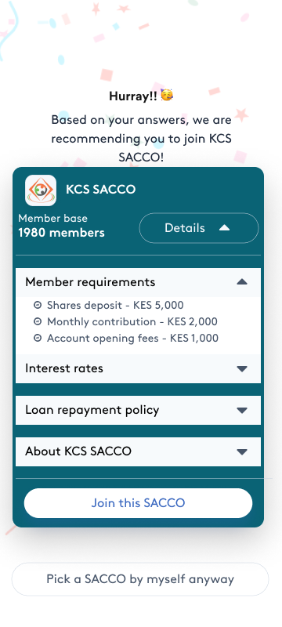Image resolution: width=282 pixels, height=627 pixels.
Task: Click the Shares deposit KES 5,000 line
Action: click(x=115, y=306)
